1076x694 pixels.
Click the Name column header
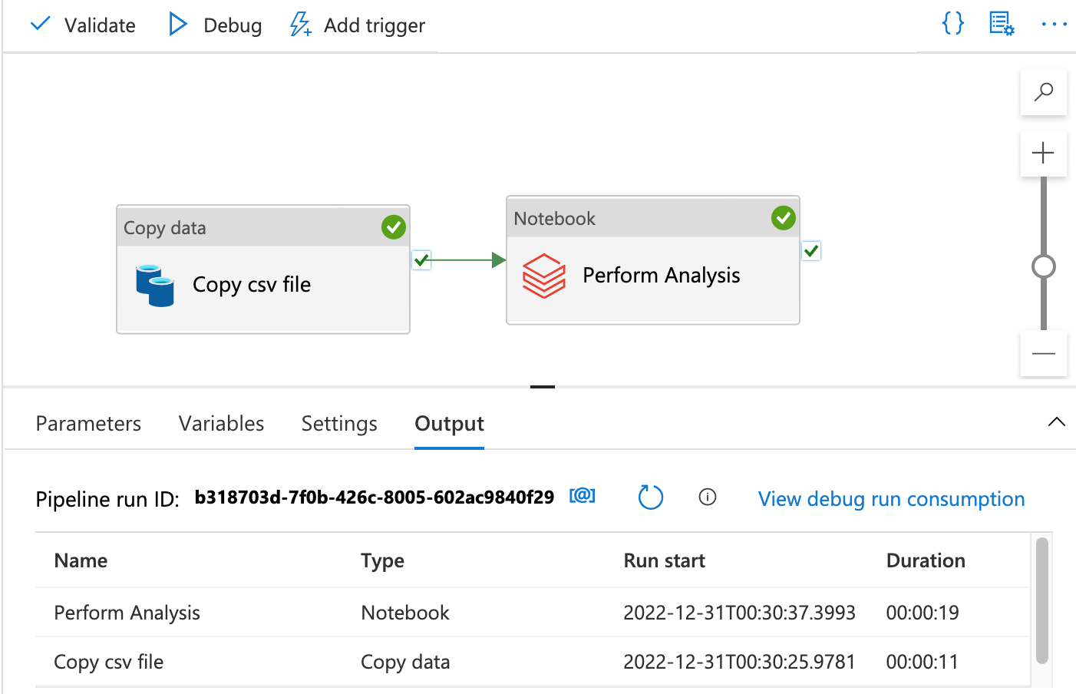tap(81, 560)
